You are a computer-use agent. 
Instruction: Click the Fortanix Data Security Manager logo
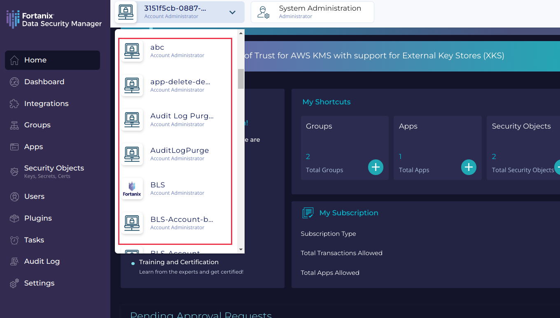(x=54, y=19)
